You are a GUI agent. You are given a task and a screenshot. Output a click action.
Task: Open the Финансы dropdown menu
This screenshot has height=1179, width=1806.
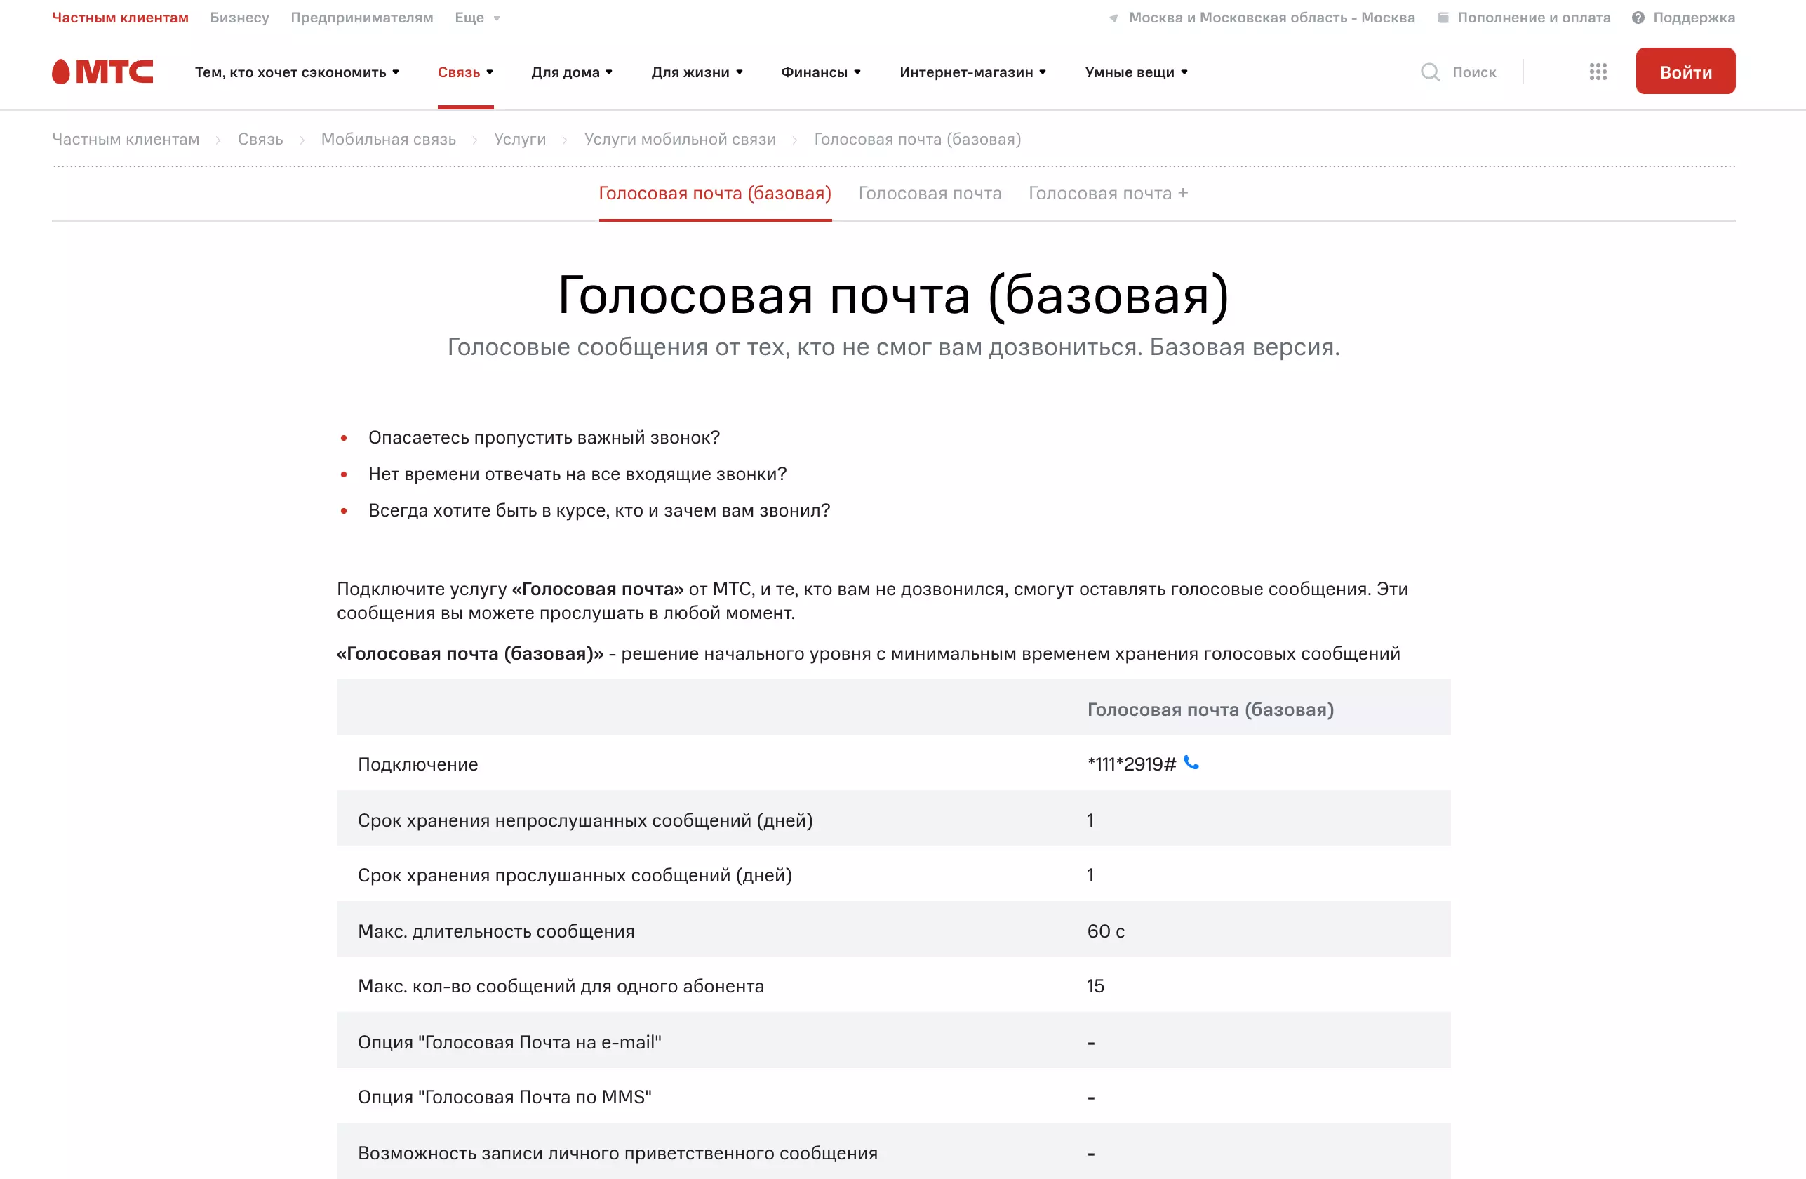[821, 72]
